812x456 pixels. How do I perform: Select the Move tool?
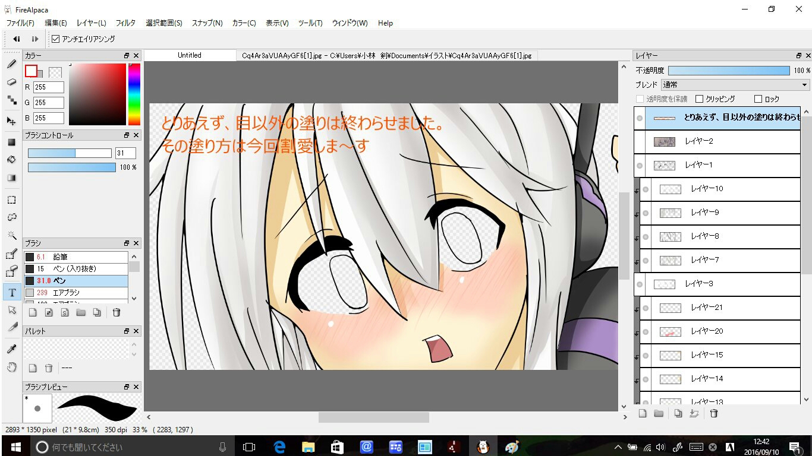click(11, 121)
